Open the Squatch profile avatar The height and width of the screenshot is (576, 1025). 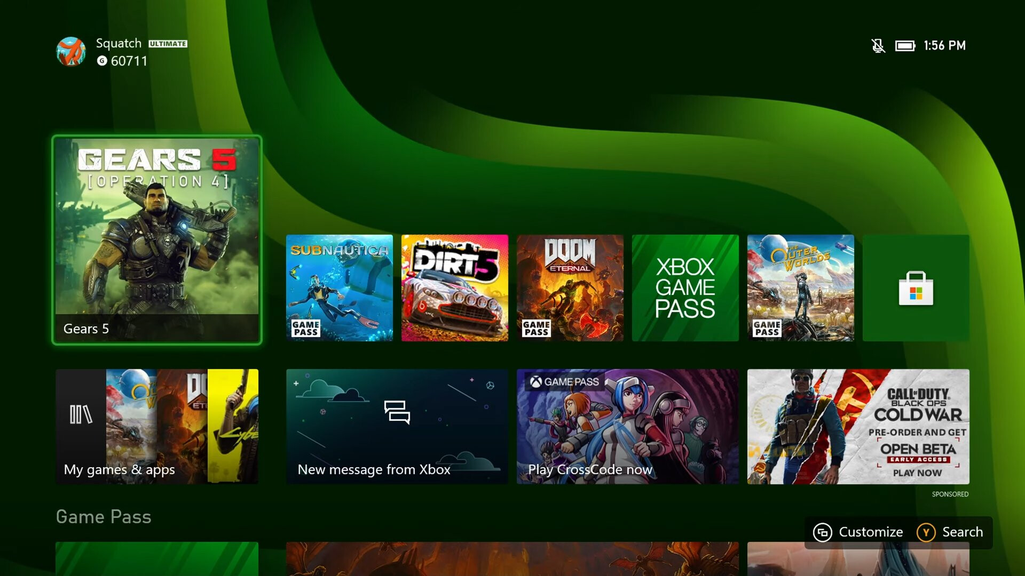click(71, 52)
